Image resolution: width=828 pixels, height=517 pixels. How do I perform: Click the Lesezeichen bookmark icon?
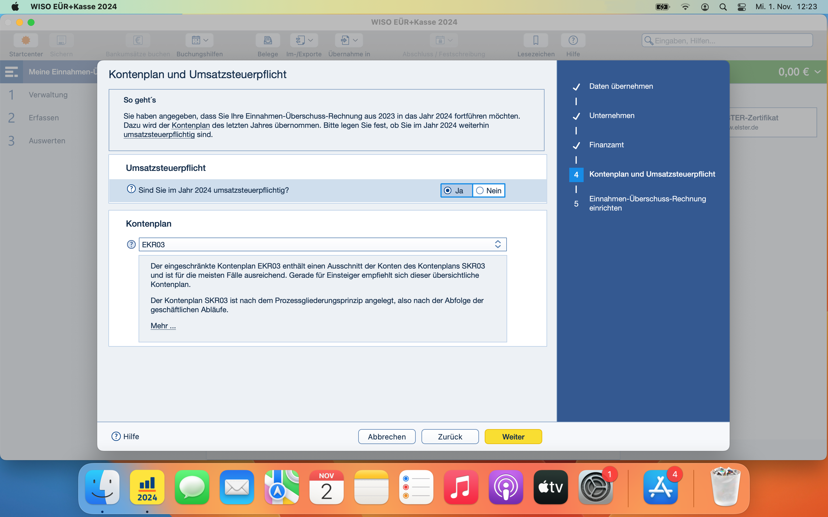click(536, 40)
